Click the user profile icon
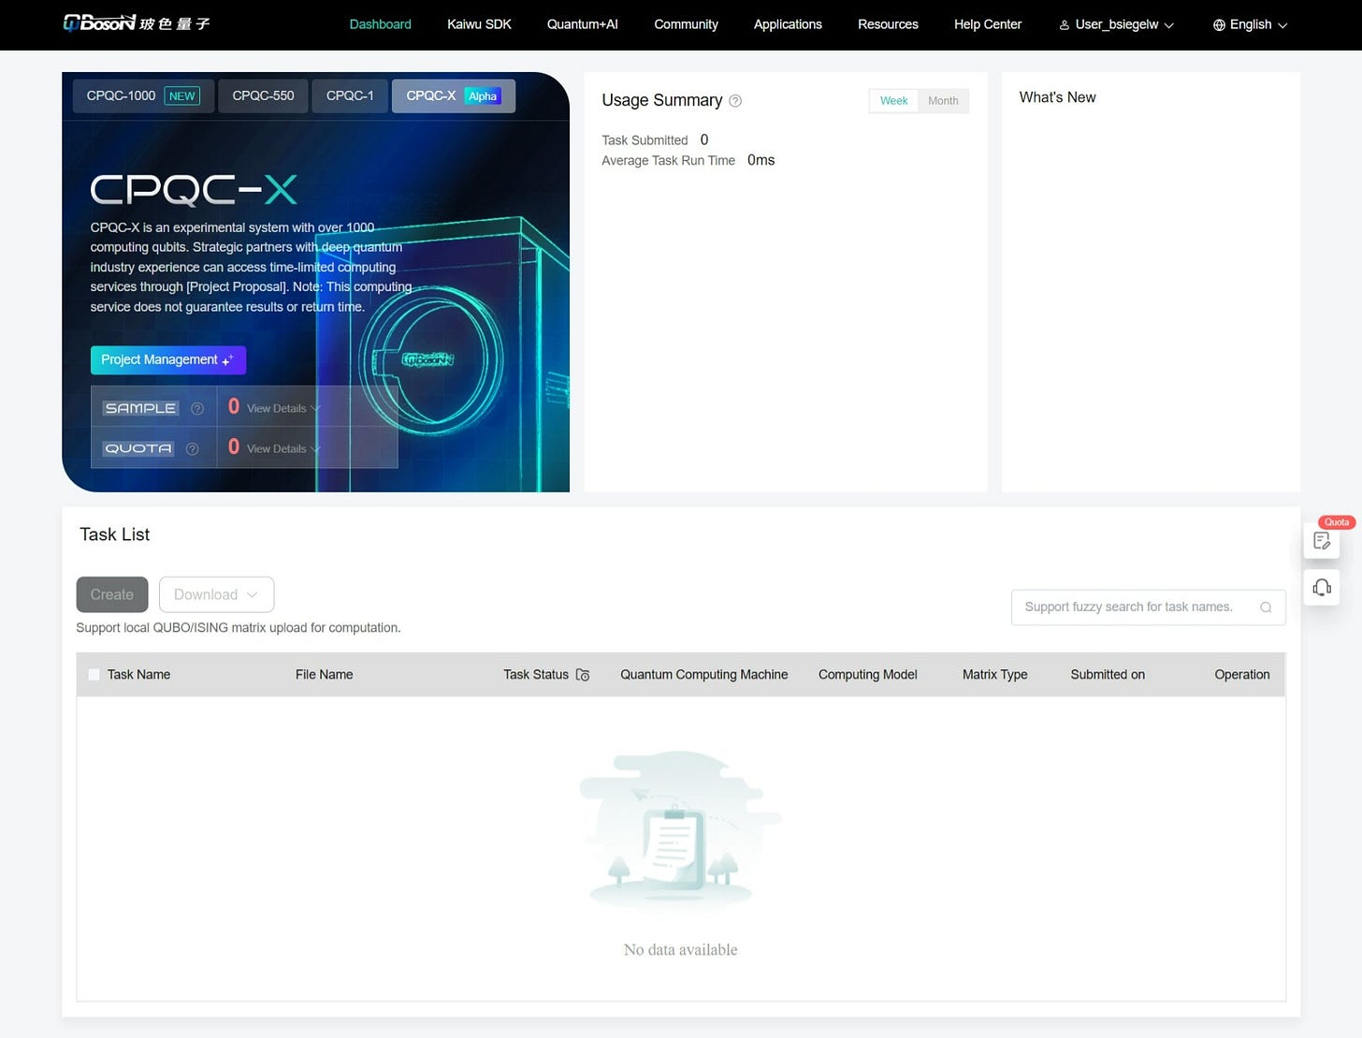Screen dimensions: 1362x1038 [x=1065, y=25]
